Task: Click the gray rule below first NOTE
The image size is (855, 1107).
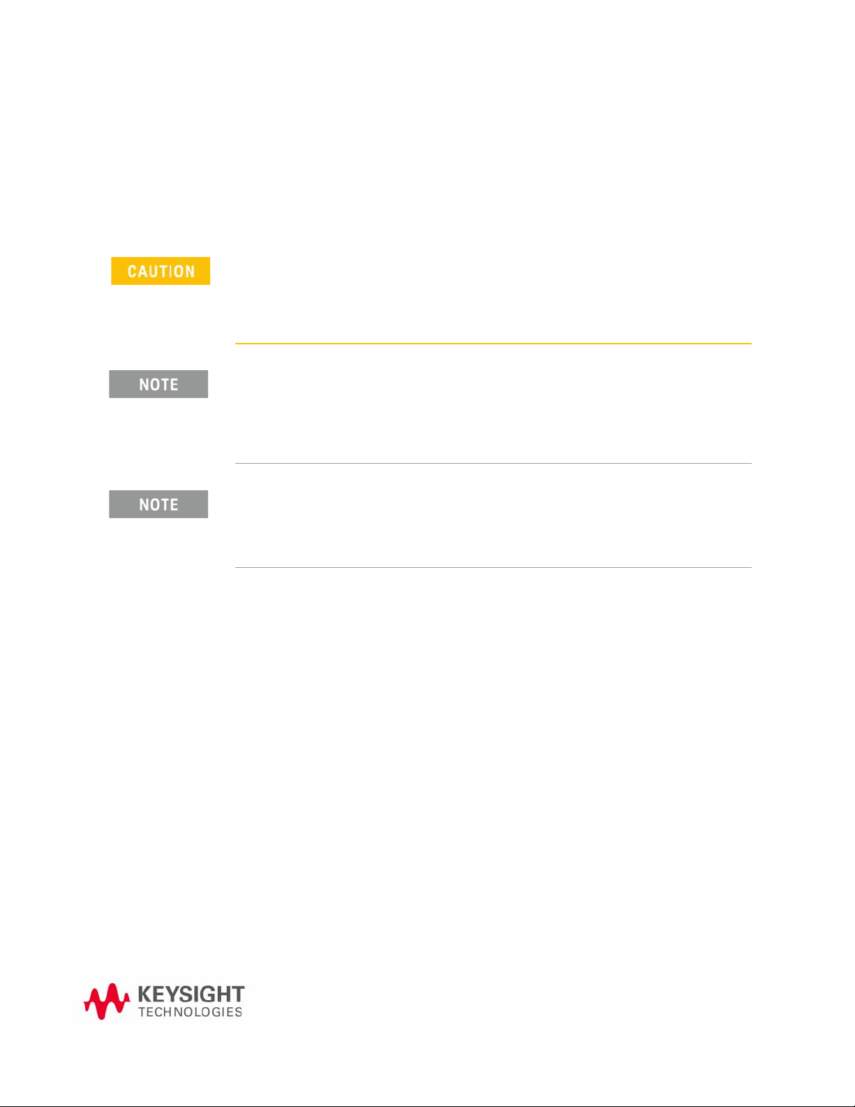Action: [493, 463]
